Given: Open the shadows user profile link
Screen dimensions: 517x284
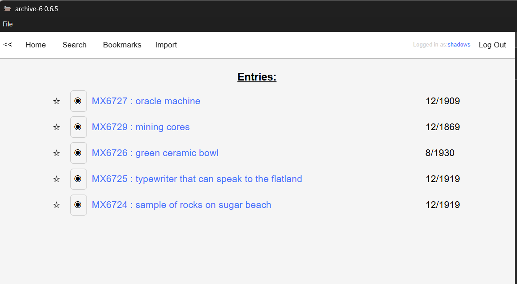Looking at the screenshot, I should point(459,45).
